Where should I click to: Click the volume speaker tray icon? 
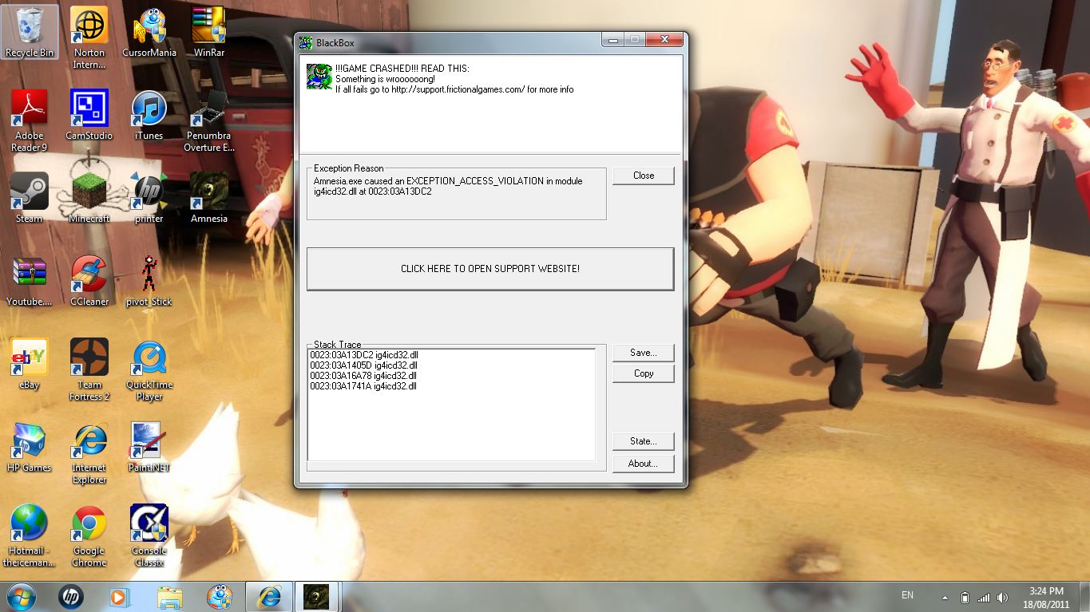click(1002, 597)
